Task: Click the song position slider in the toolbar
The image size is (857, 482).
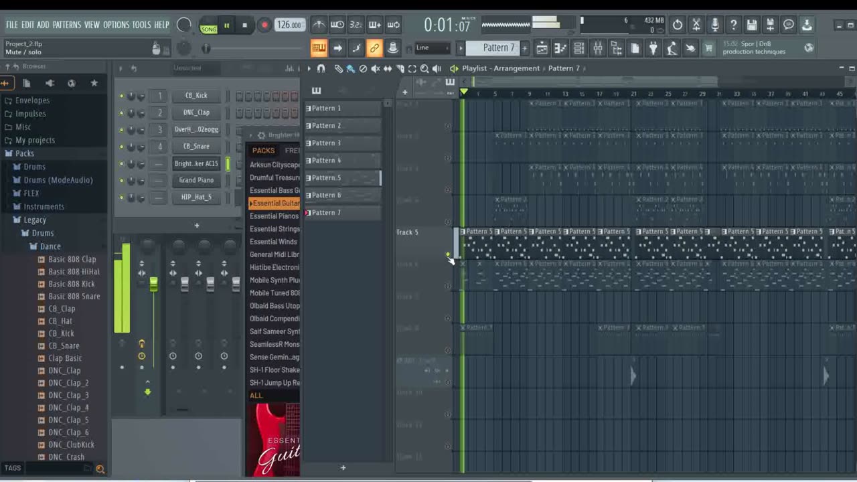Action: (x=254, y=48)
